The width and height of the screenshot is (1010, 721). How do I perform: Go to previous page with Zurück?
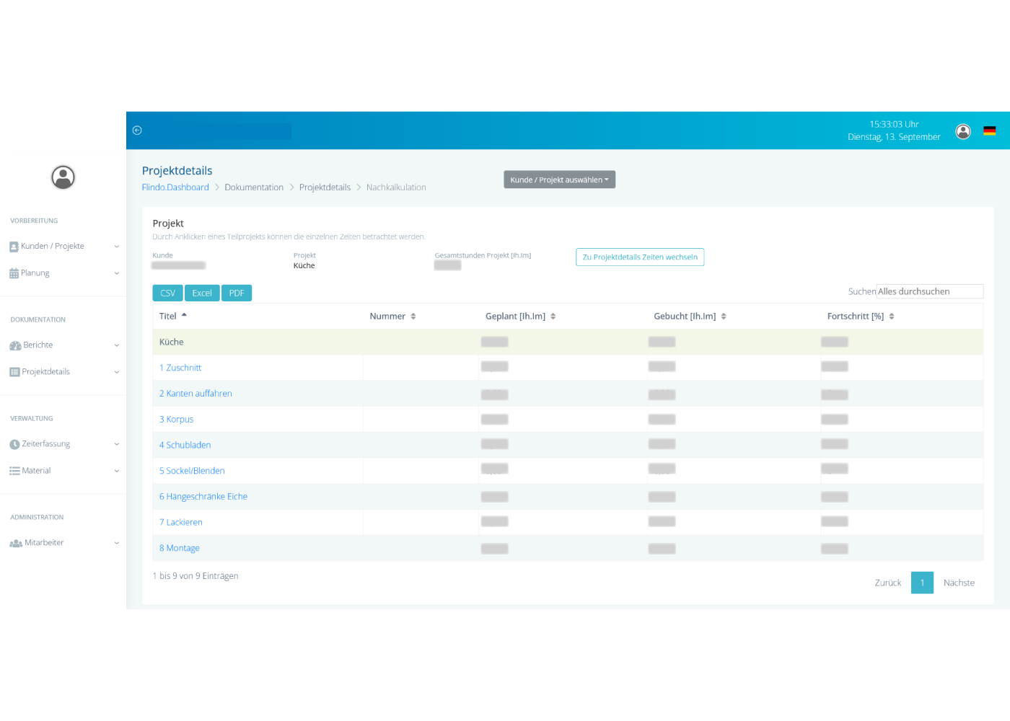pyautogui.click(x=888, y=583)
